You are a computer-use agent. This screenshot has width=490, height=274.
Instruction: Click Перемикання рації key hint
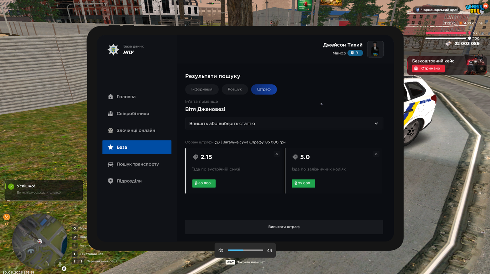click(x=95, y=261)
